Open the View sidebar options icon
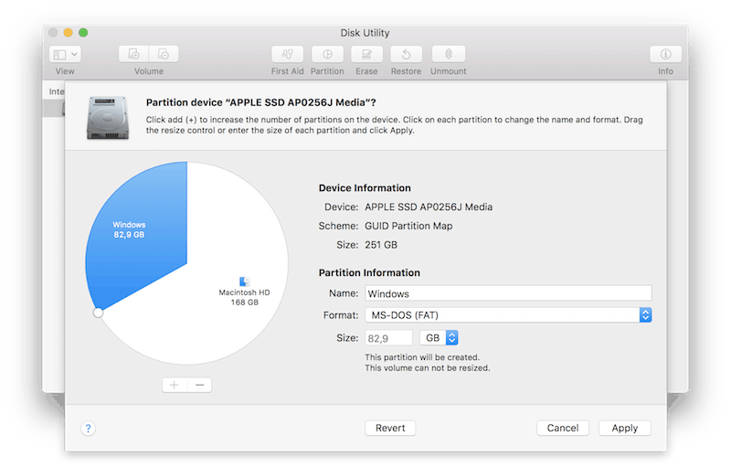This screenshot has height=467, width=731. point(59,55)
